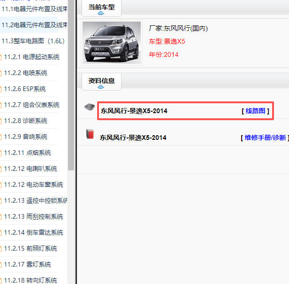Click the gray wiring-diagram book icon
This screenshot has width=289, height=284.
pos(90,107)
